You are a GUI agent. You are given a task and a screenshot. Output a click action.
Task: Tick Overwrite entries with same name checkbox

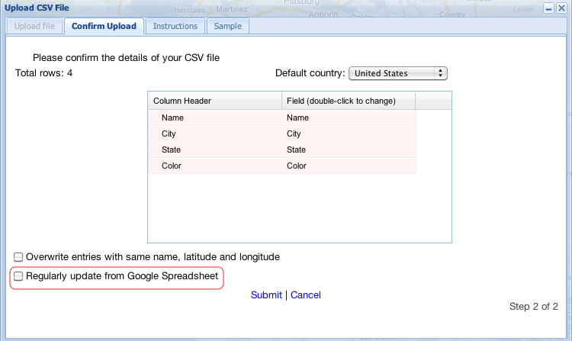pyautogui.click(x=19, y=257)
